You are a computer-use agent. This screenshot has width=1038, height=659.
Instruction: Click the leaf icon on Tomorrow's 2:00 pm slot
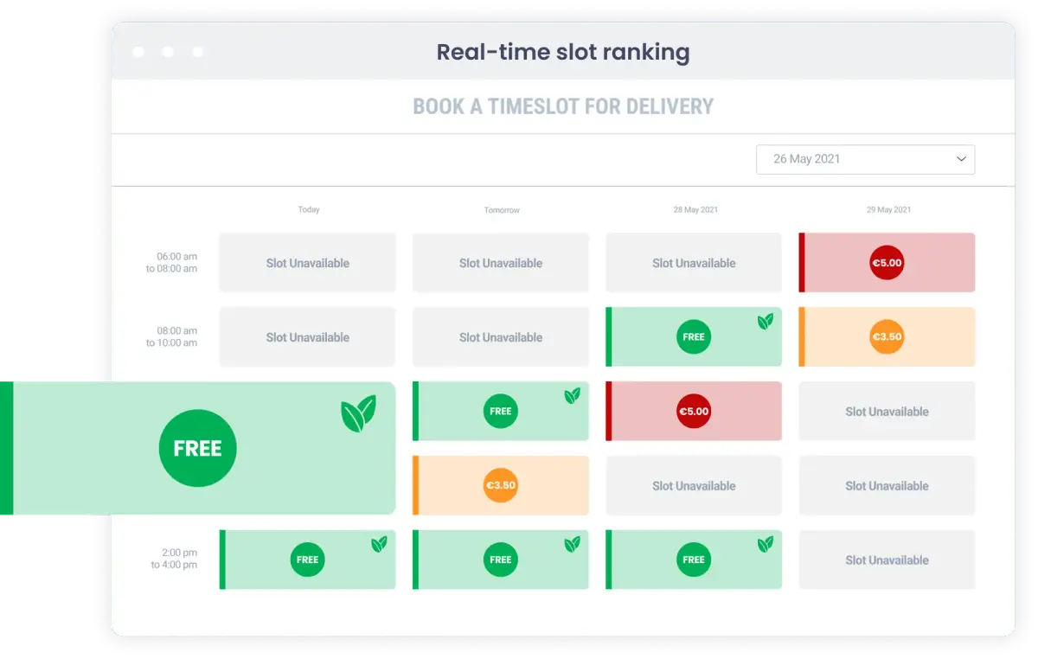click(572, 545)
